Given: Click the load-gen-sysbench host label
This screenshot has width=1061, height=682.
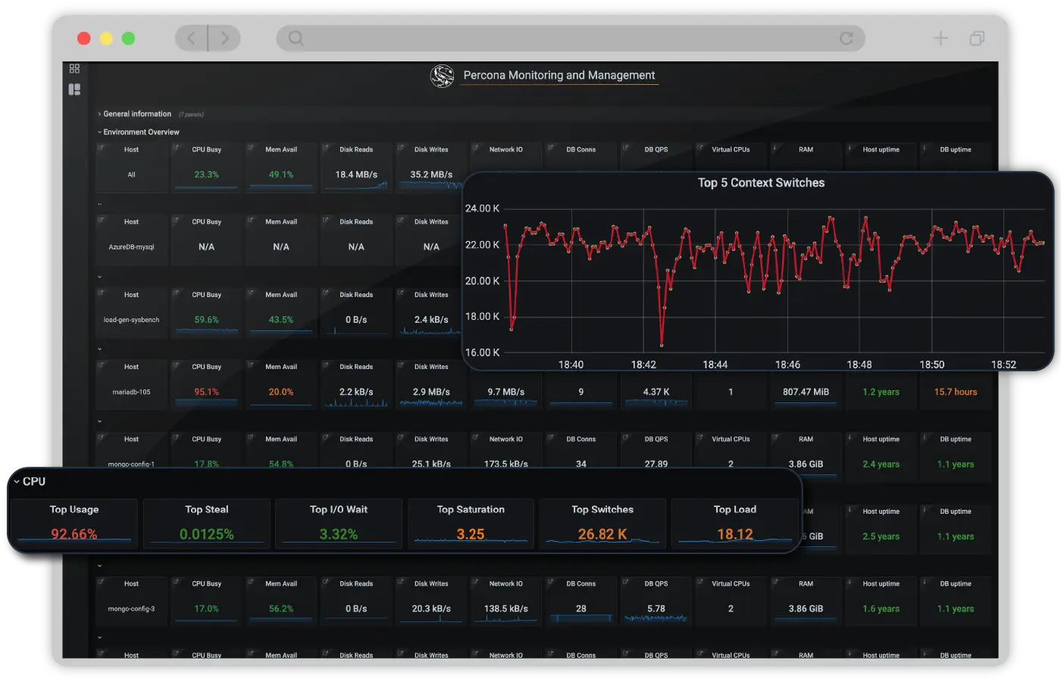Looking at the screenshot, I should pyautogui.click(x=131, y=319).
